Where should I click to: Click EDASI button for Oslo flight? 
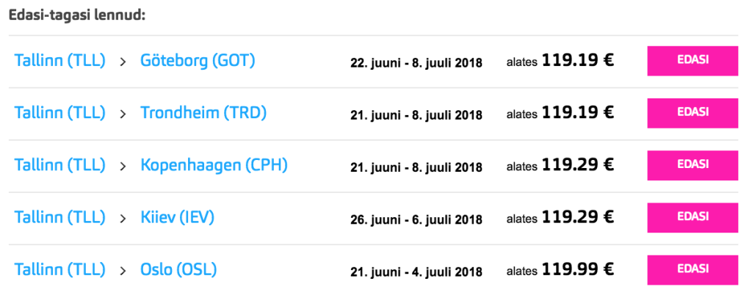coord(693,269)
